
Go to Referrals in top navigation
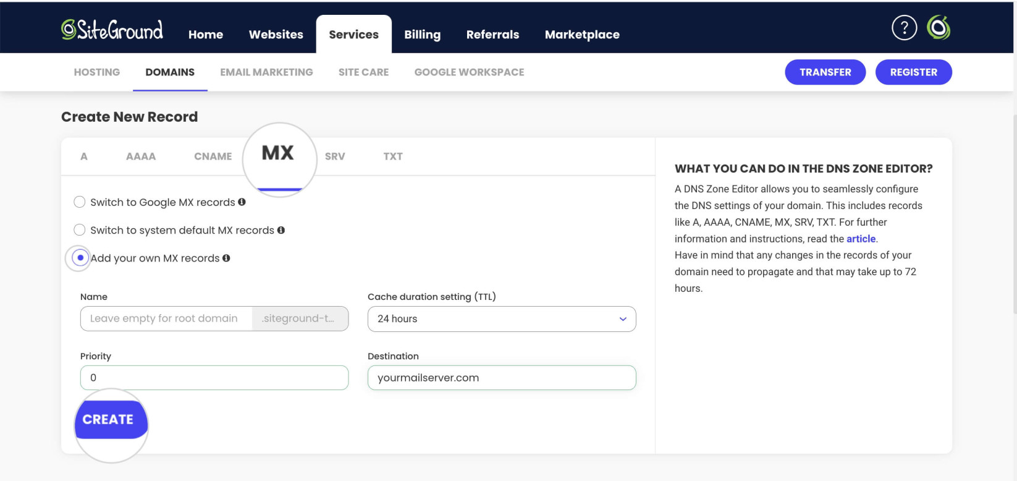[493, 35]
